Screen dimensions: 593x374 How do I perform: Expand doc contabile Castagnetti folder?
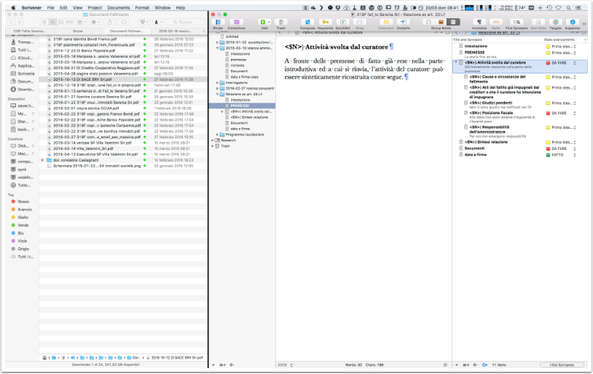(x=43, y=160)
